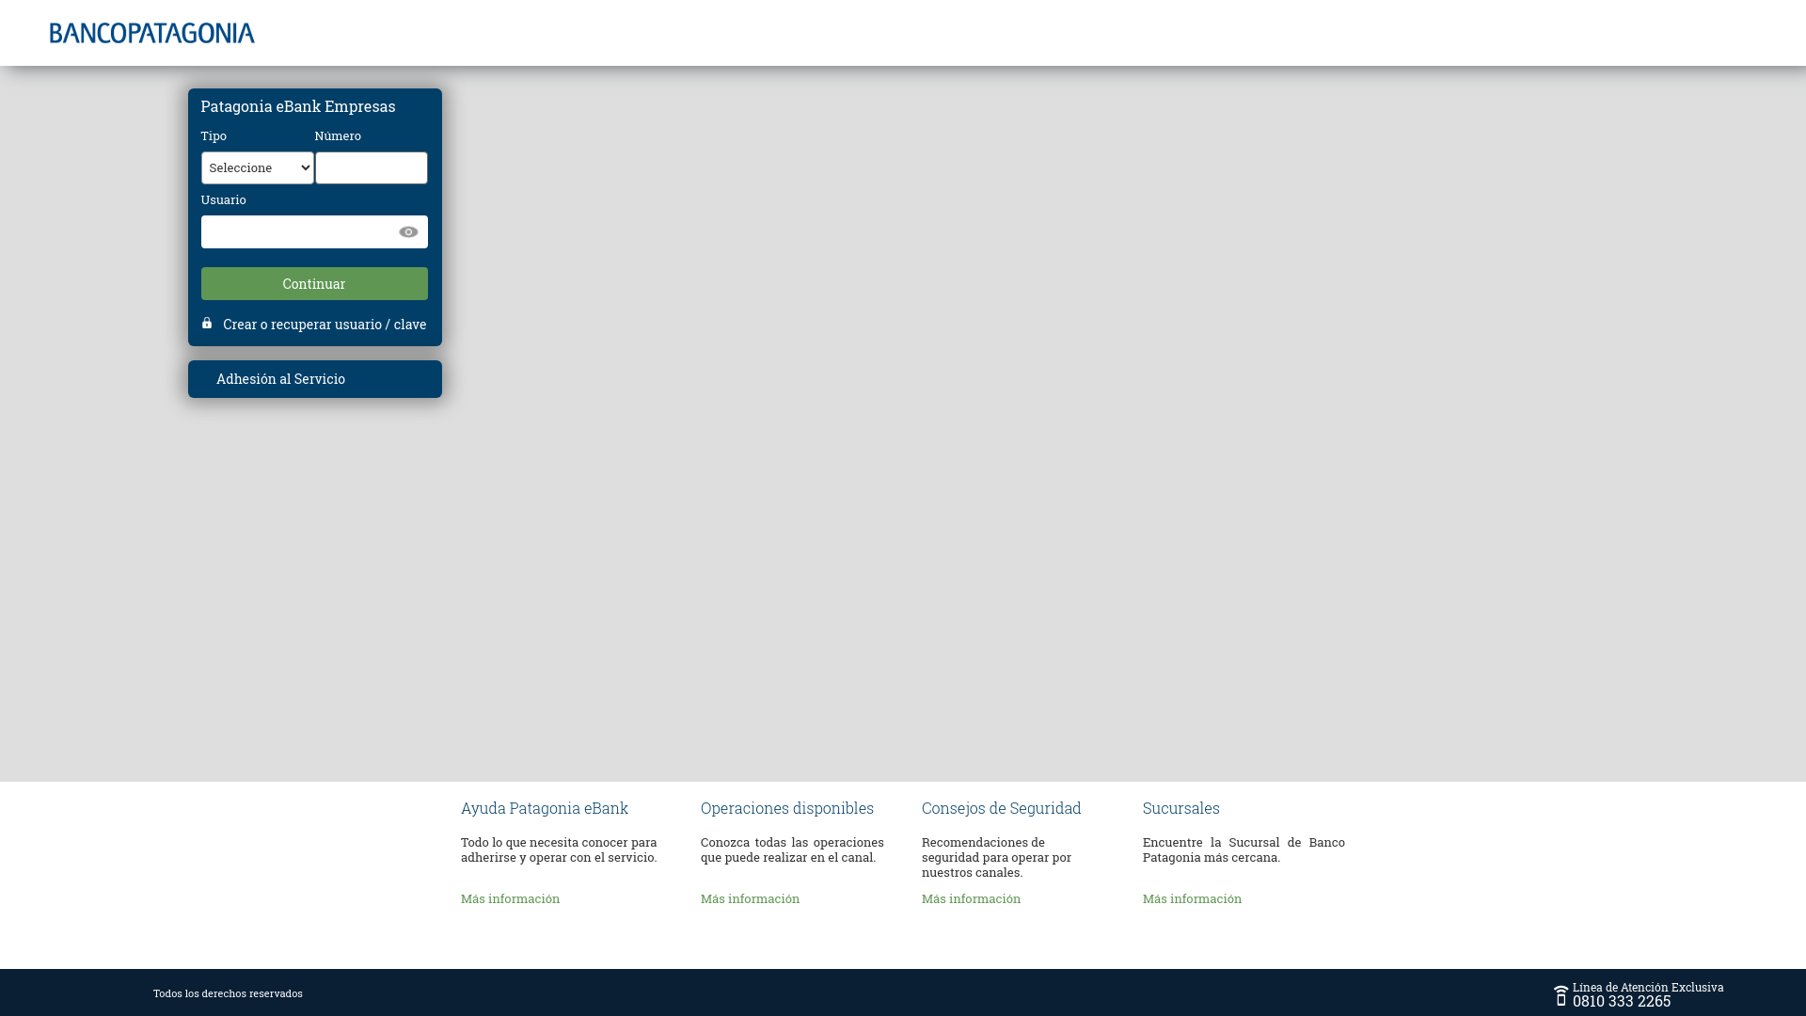The height and width of the screenshot is (1016, 1806).
Task: Toggle user visibility eye icon
Action: (408, 232)
